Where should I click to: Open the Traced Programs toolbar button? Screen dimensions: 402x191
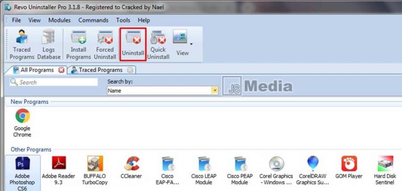pyautogui.click(x=22, y=44)
